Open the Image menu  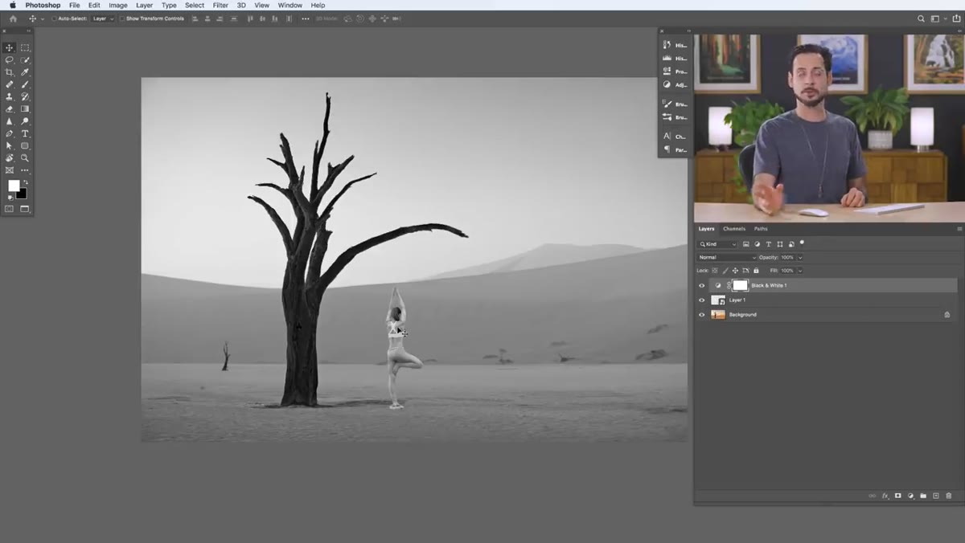(x=118, y=5)
